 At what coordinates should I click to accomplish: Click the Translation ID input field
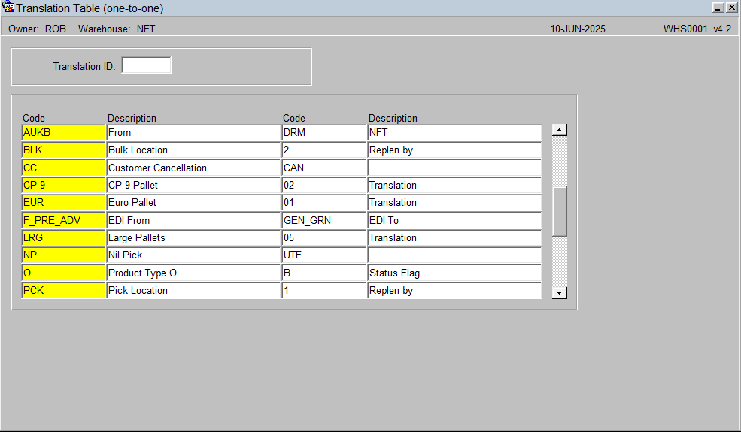pyautogui.click(x=147, y=65)
